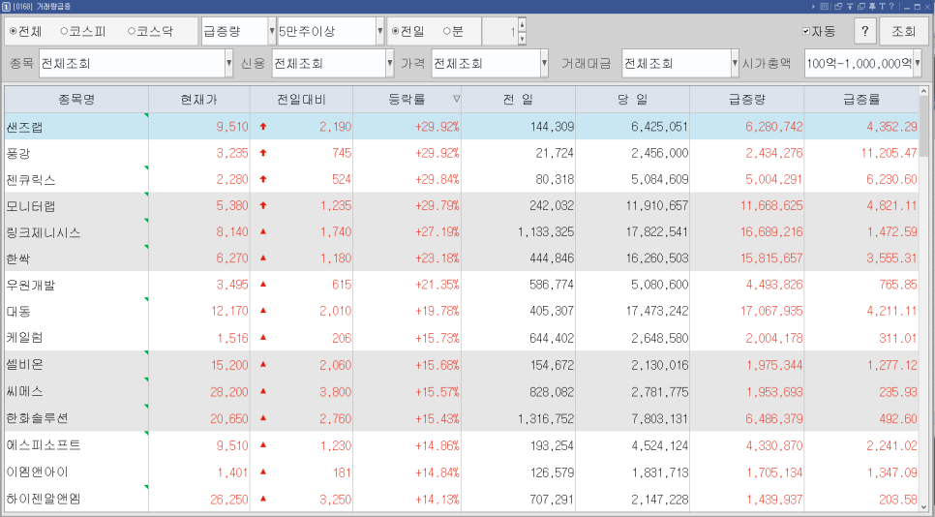Increase minute value with stepper up arrow
The height and width of the screenshot is (517, 935).
(x=522, y=24)
